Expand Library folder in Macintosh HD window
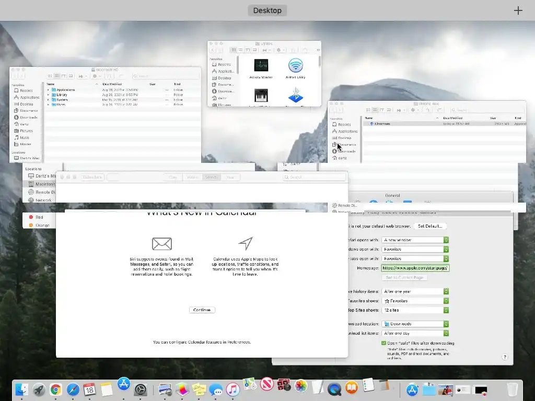 pyautogui.click(x=48, y=95)
